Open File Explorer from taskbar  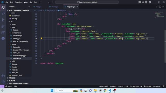95,90
